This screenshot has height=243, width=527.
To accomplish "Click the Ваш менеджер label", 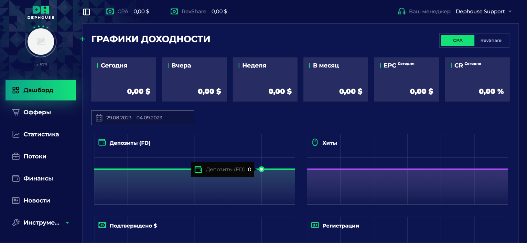I will tap(430, 12).
